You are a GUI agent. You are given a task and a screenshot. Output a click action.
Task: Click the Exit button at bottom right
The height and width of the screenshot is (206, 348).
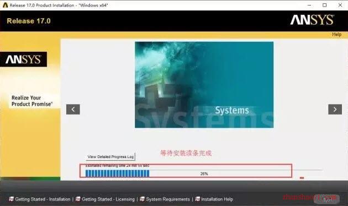(326, 199)
